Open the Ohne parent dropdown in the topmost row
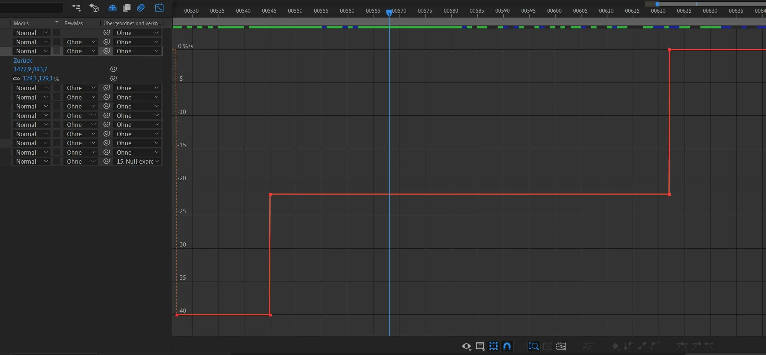766x355 pixels. (x=137, y=33)
